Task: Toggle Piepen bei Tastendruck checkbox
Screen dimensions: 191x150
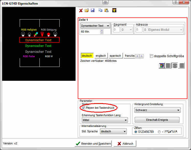Action: [84, 108]
